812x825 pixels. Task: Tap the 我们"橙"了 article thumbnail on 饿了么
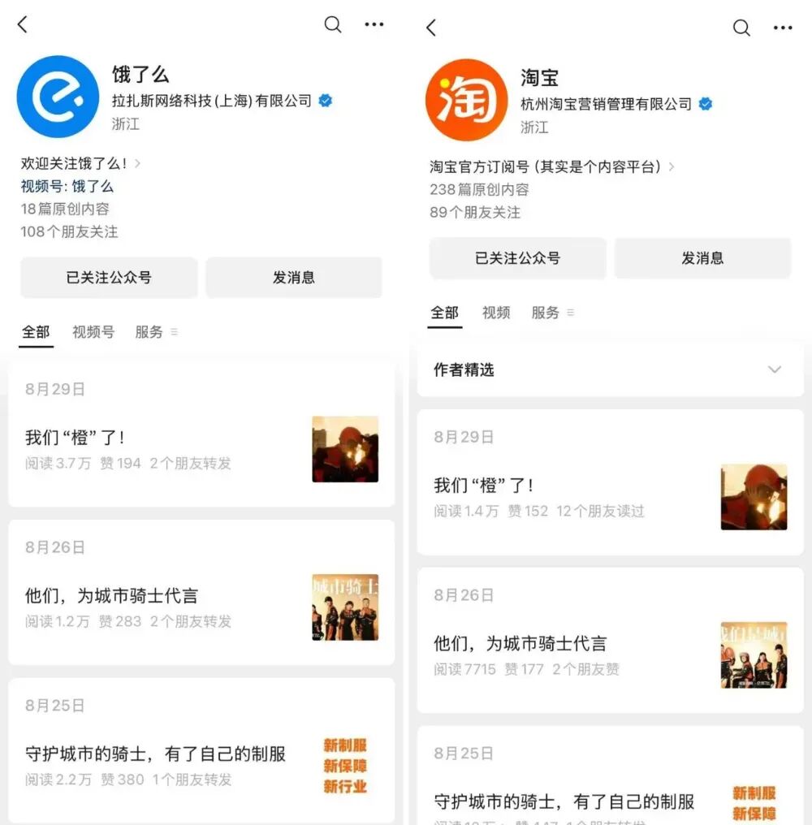pos(344,447)
